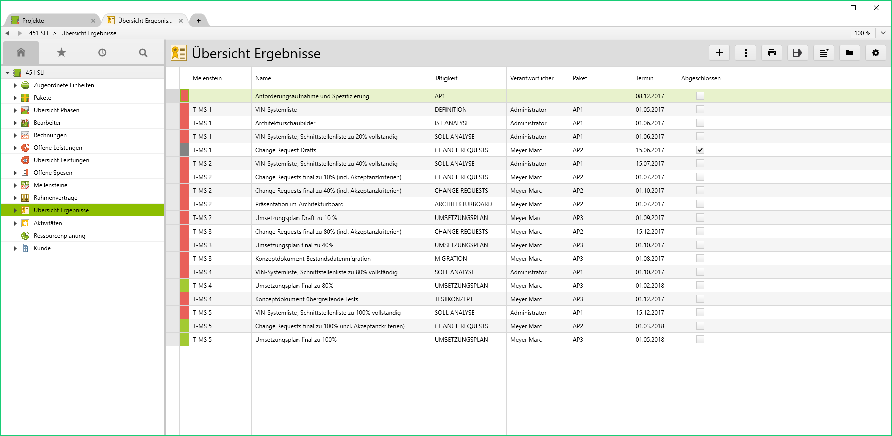This screenshot has width=892, height=436.
Task: Check Abgeschlossen for VIN-Systemliste row
Action: 700,109
